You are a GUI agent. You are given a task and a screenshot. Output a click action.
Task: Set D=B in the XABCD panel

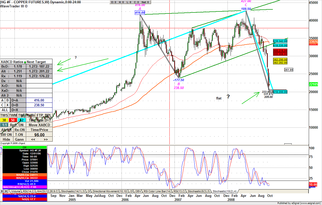click(x=18, y=105)
